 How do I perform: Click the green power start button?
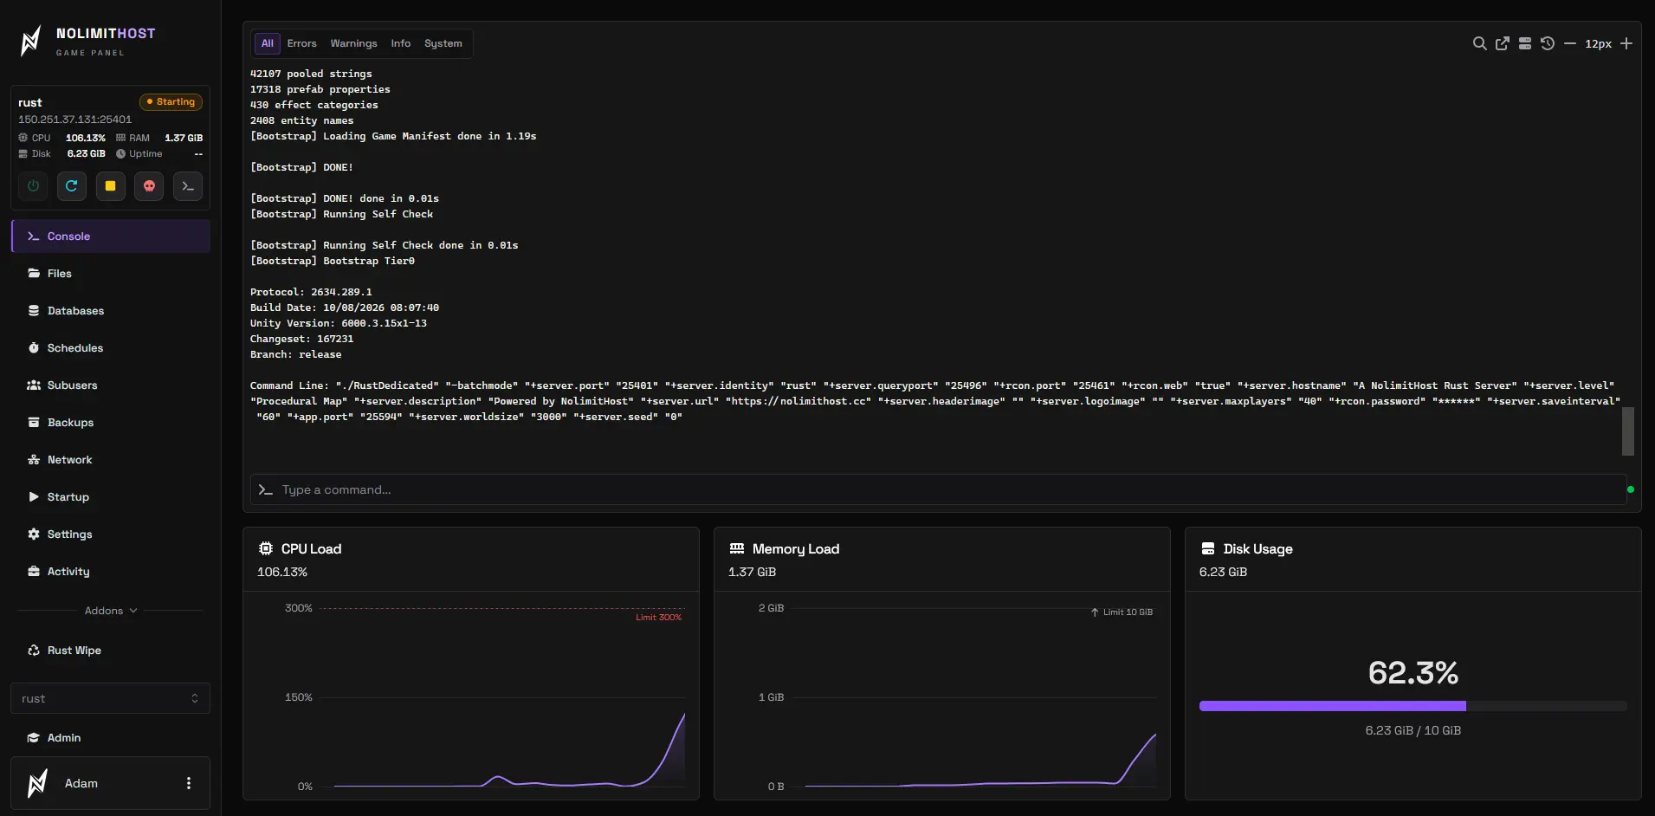[33, 186]
